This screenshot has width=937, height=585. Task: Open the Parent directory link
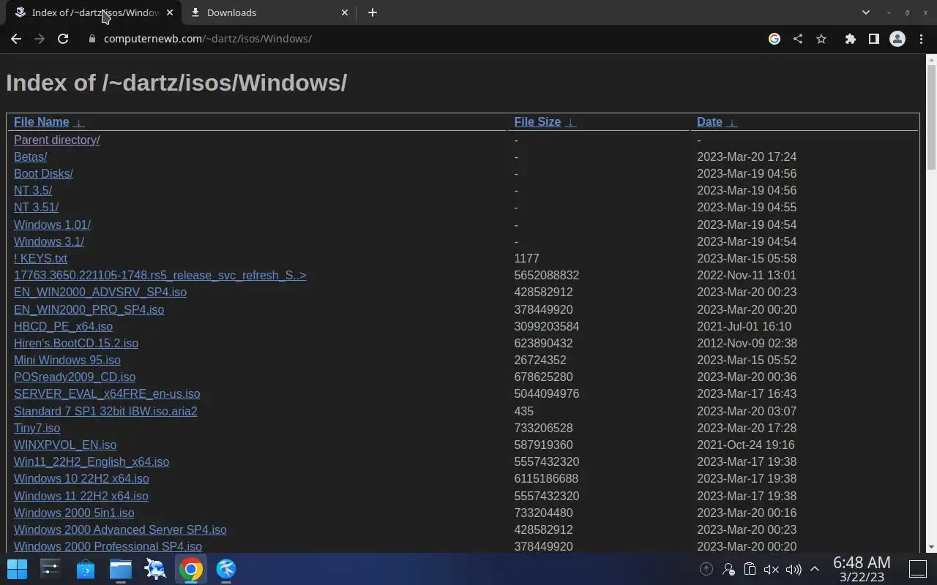pos(57,140)
